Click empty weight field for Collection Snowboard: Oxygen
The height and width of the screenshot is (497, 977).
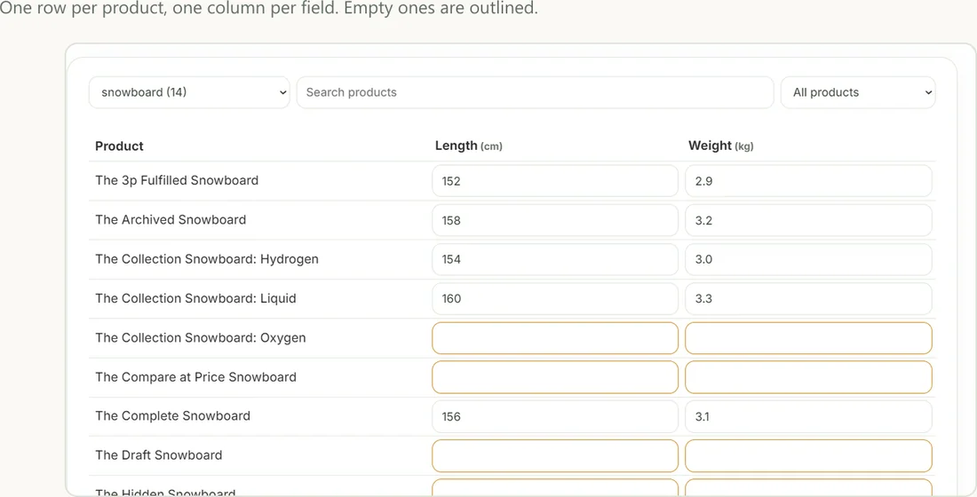click(x=809, y=338)
